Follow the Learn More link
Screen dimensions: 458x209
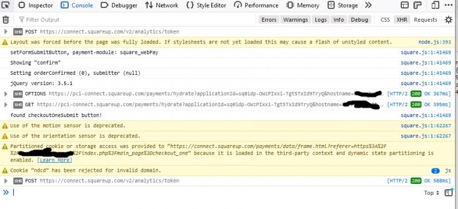coord(54,160)
